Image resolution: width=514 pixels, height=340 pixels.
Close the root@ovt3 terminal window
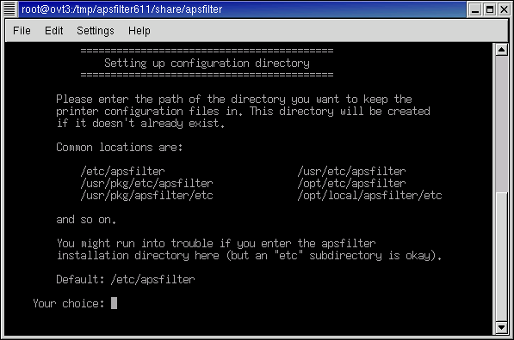(505, 9)
